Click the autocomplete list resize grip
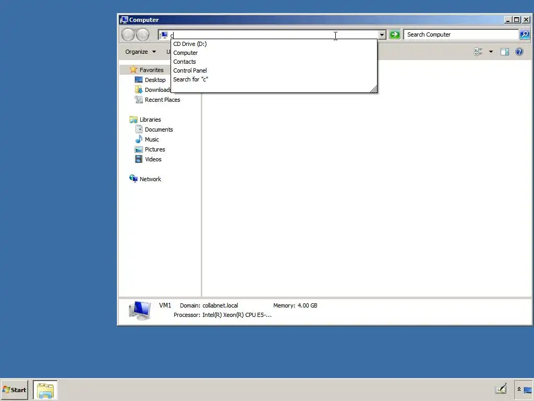The height and width of the screenshot is (401, 534). point(373,89)
